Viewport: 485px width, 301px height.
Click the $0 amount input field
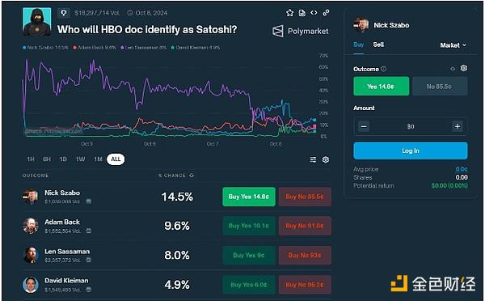[411, 126]
